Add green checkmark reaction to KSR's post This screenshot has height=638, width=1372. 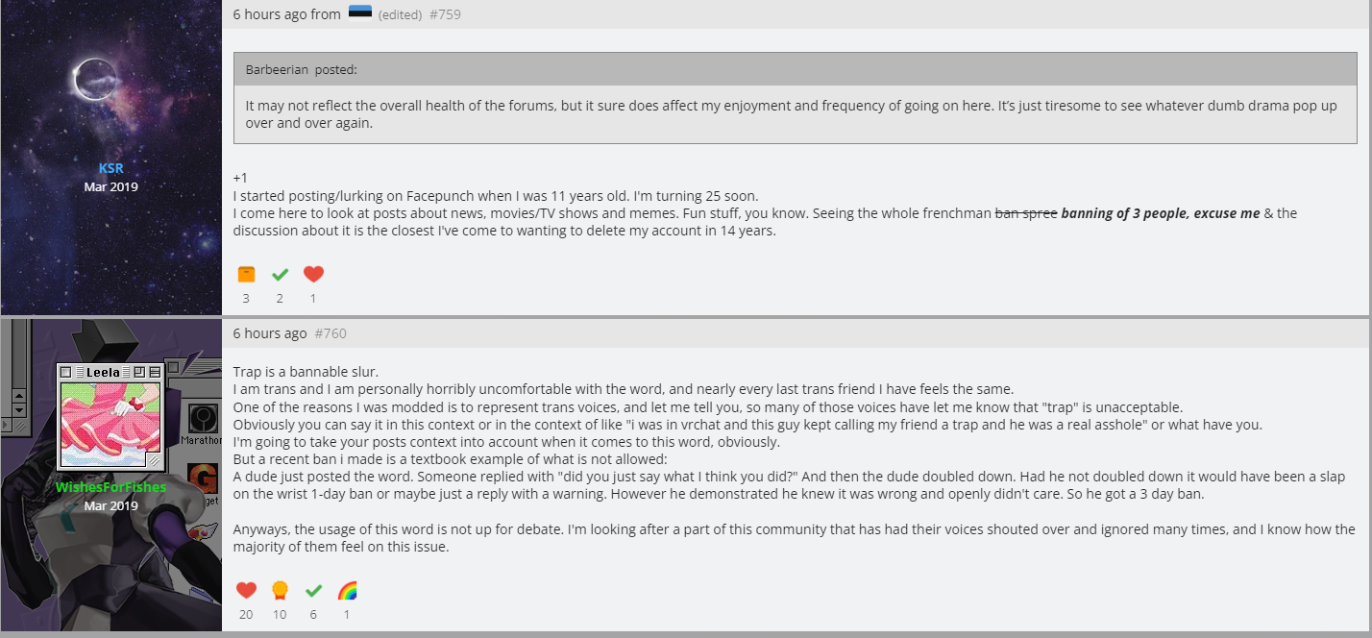[x=280, y=274]
